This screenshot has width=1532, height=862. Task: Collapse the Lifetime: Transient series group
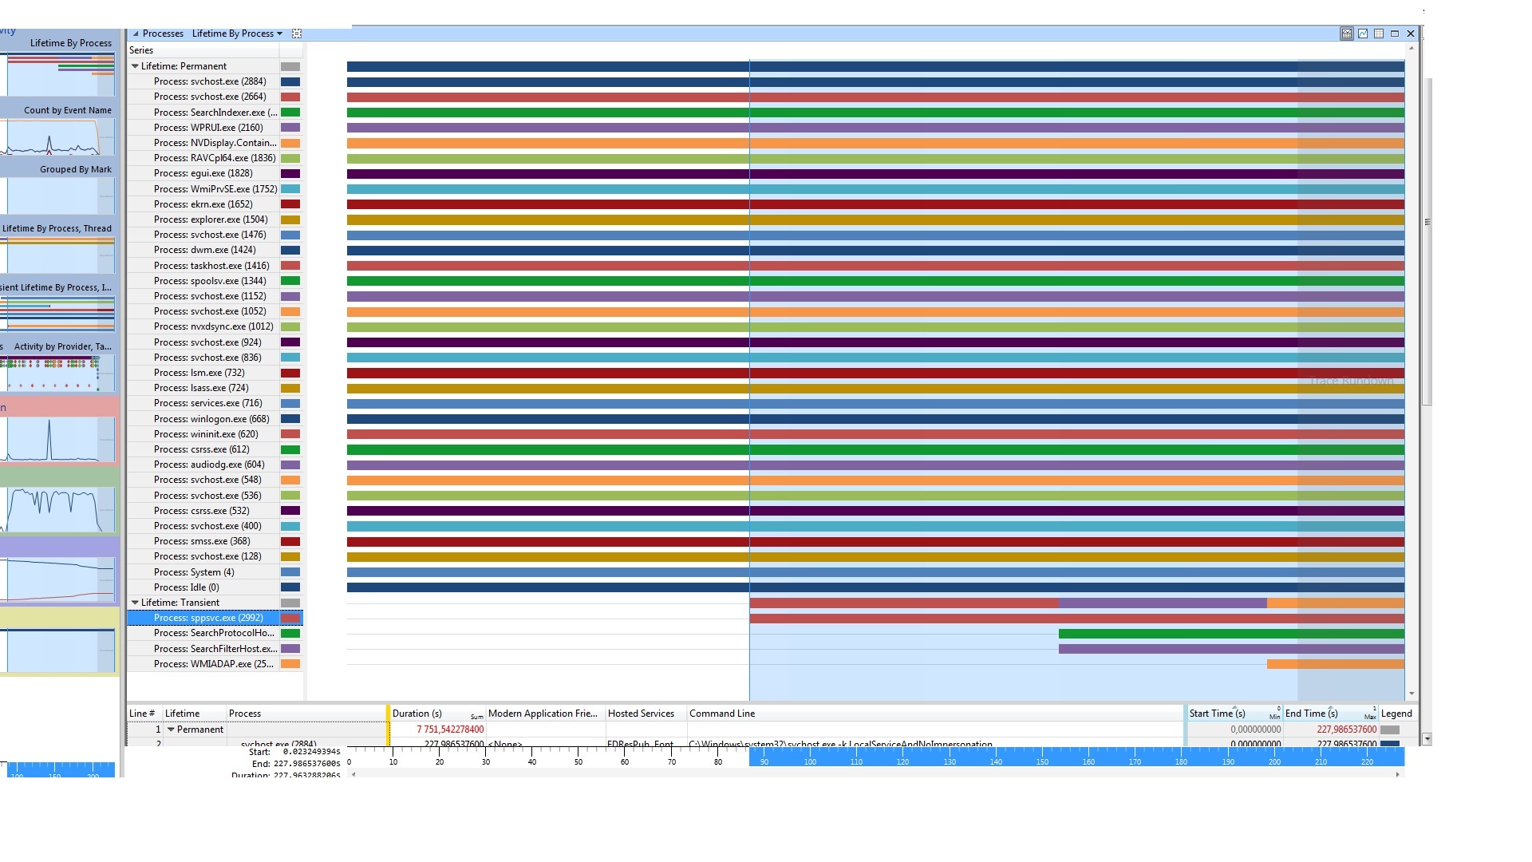pyautogui.click(x=135, y=603)
